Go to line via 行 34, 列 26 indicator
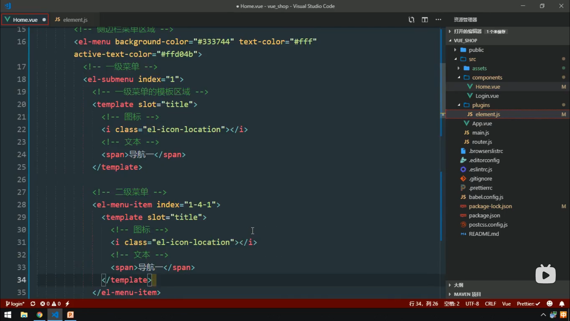This screenshot has height=321, width=570. click(x=423, y=304)
